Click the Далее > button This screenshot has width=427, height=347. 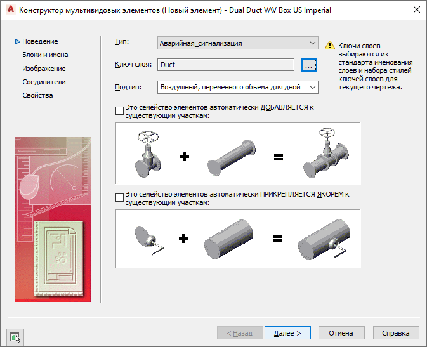click(x=287, y=333)
